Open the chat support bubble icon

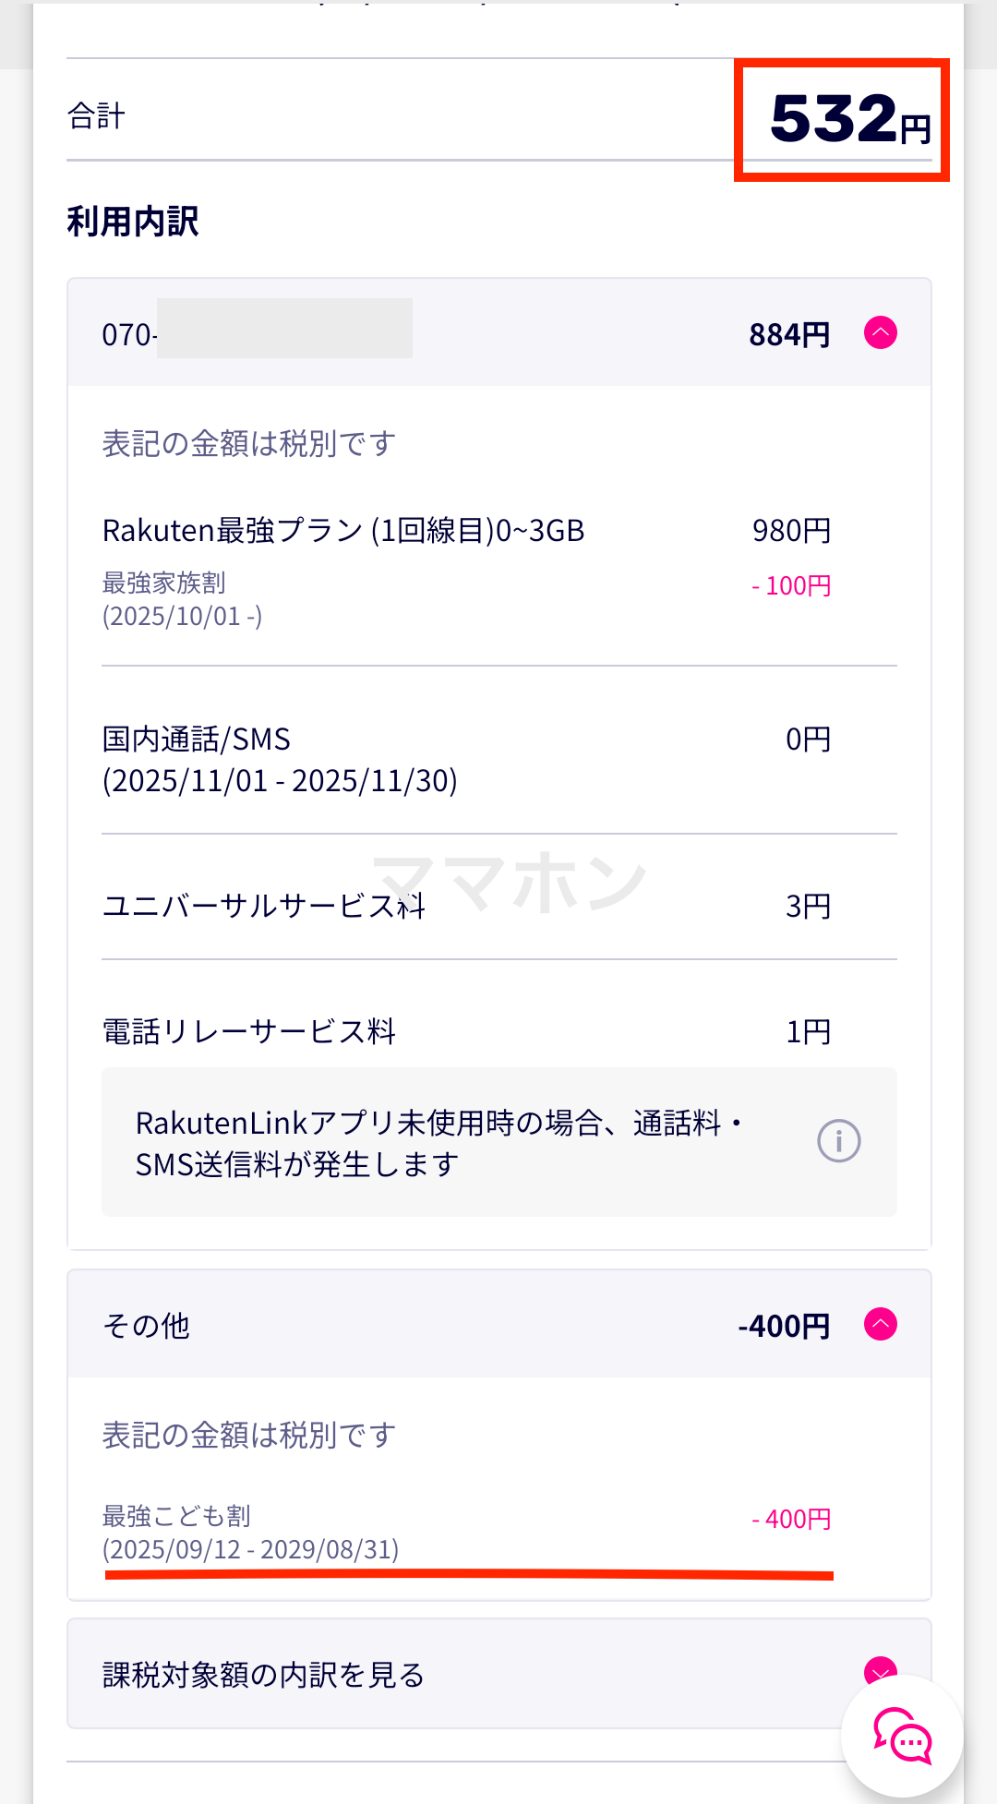click(x=903, y=1736)
